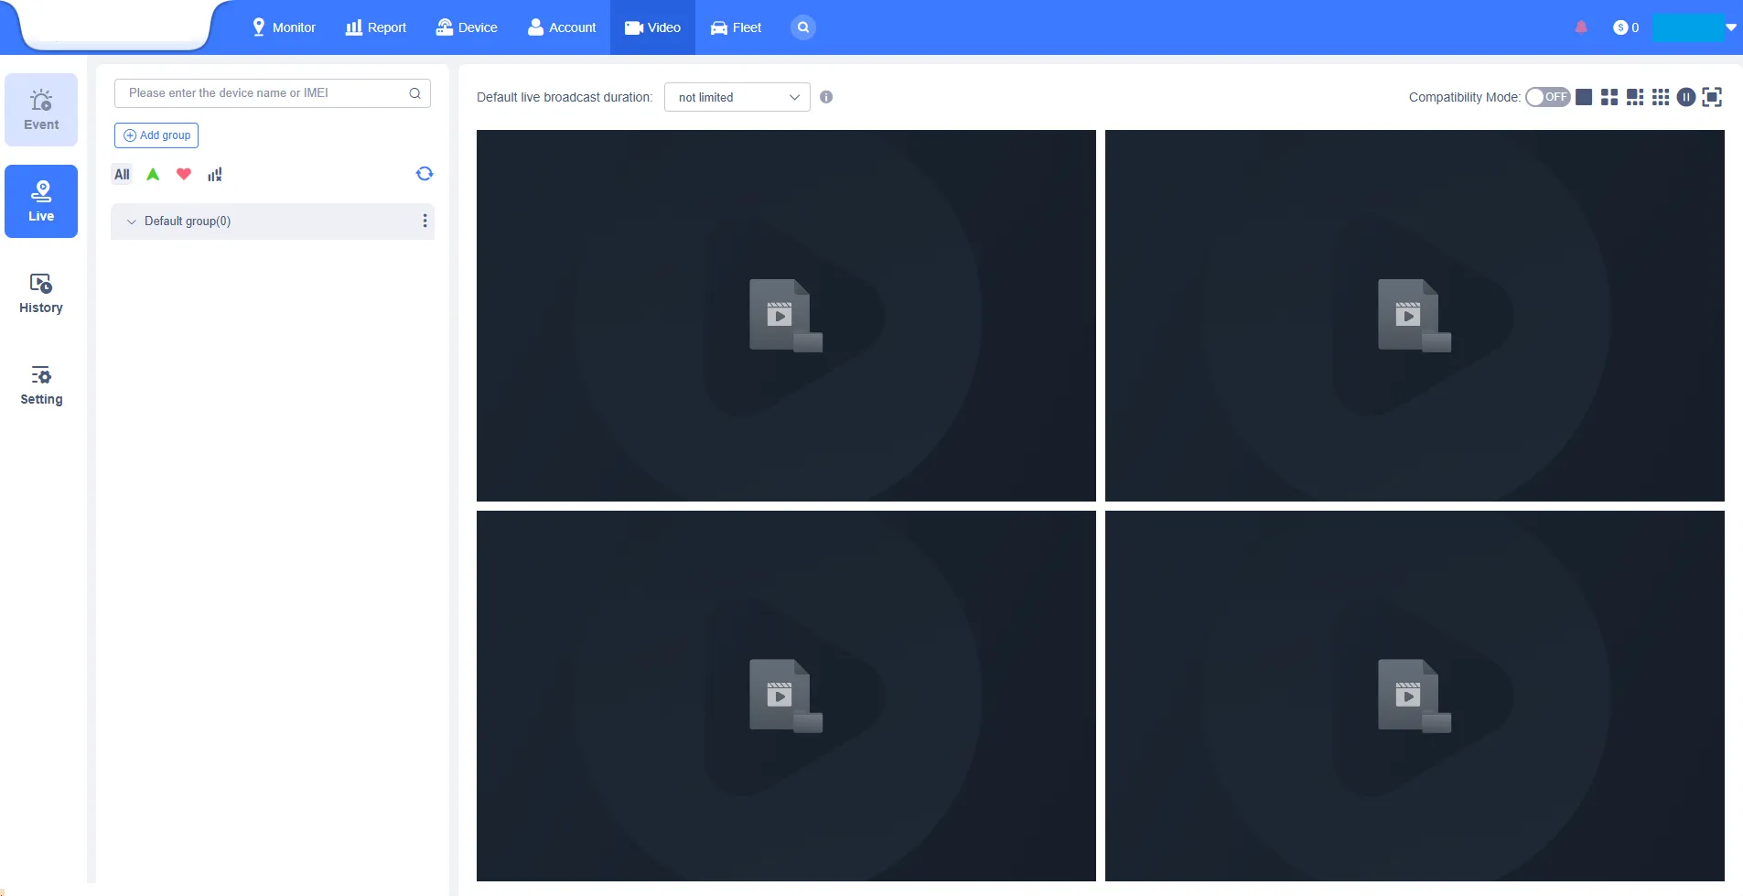Show offline devices with signal-bars filter
The width and height of the screenshot is (1743, 896).
(215, 174)
